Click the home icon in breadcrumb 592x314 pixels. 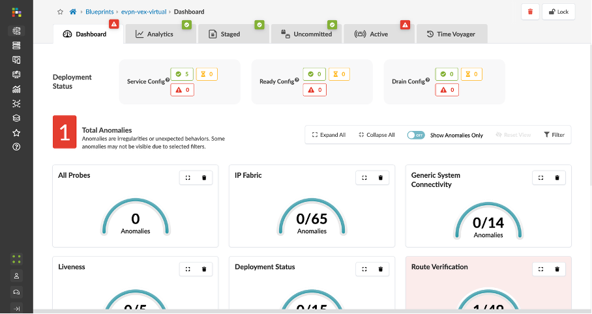73,12
